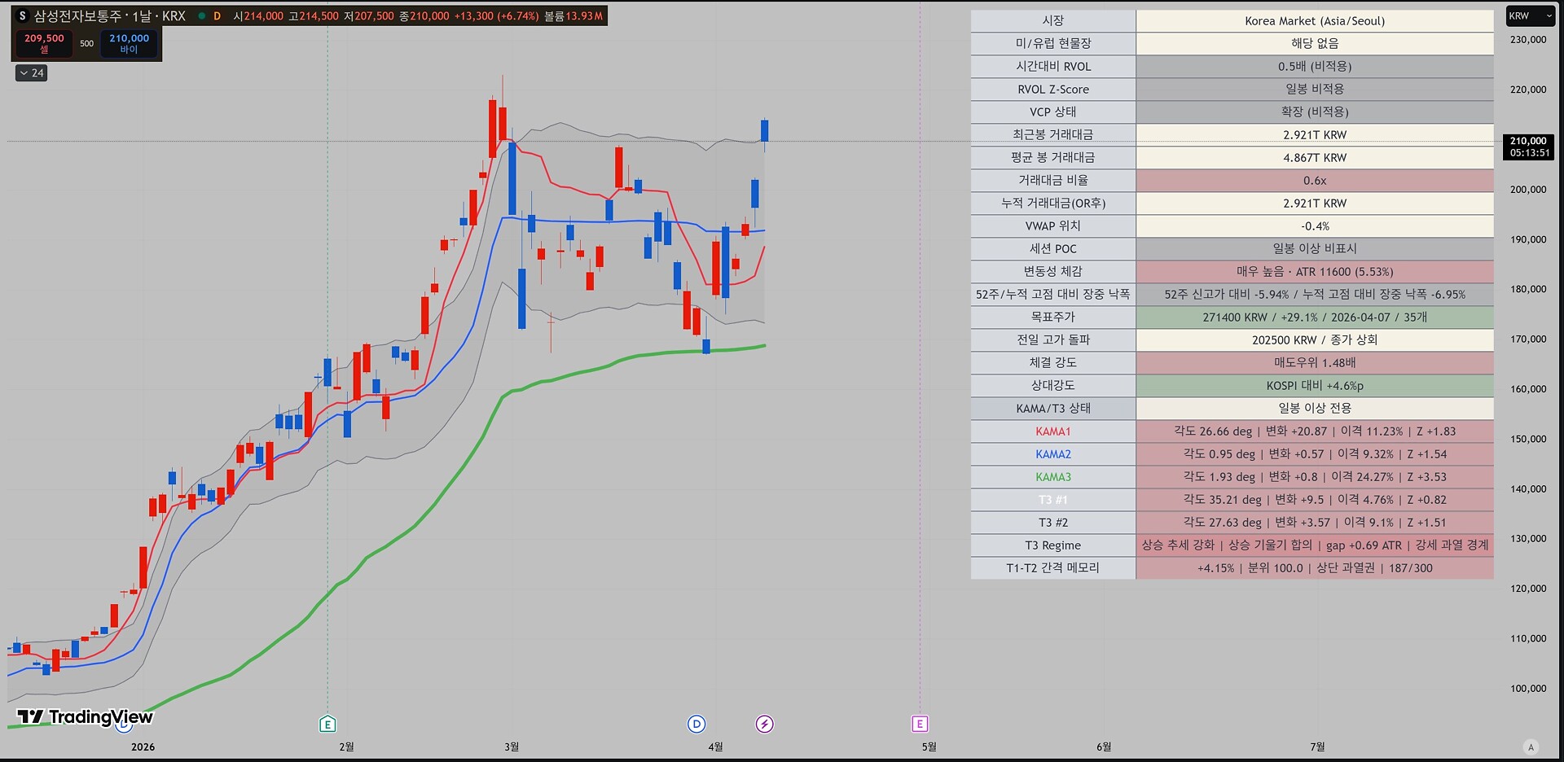Viewport: 1564px width, 762px height.
Task: Collapse the indicator legend showing 24
Action: (32, 73)
